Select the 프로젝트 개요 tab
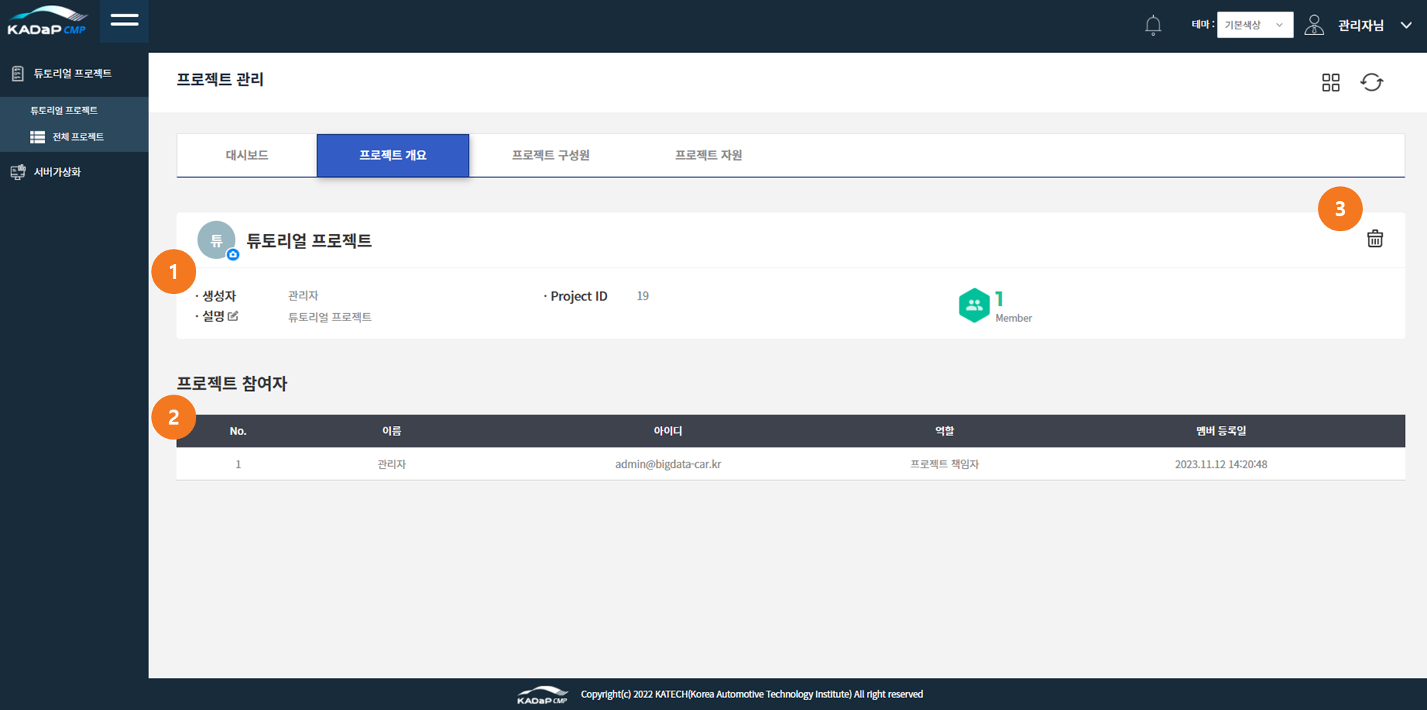The height and width of the screenshot is (710, 1427). pyautogui.click(x=392, y=156)
